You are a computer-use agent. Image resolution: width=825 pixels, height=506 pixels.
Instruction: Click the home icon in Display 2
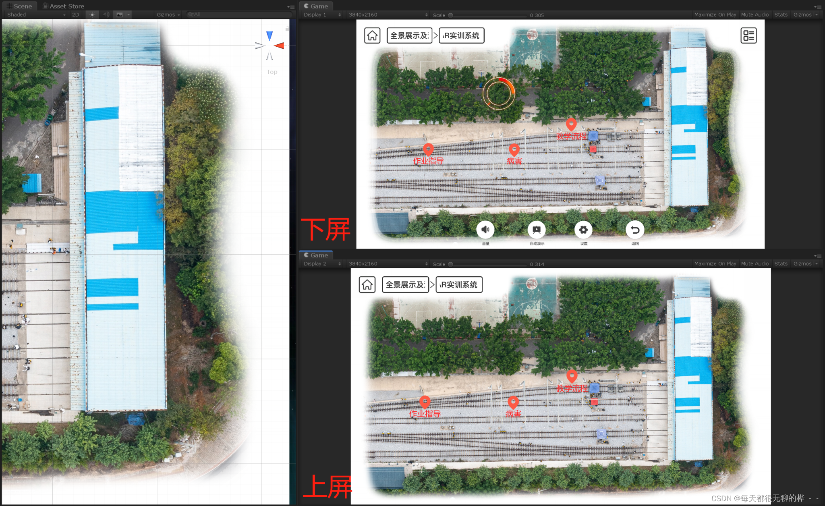pyautogui.click(x=367, y=284)
